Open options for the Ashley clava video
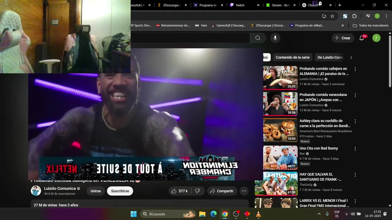Image resolution: width=392 pixels, height=220 pixels. coord(355,121)
